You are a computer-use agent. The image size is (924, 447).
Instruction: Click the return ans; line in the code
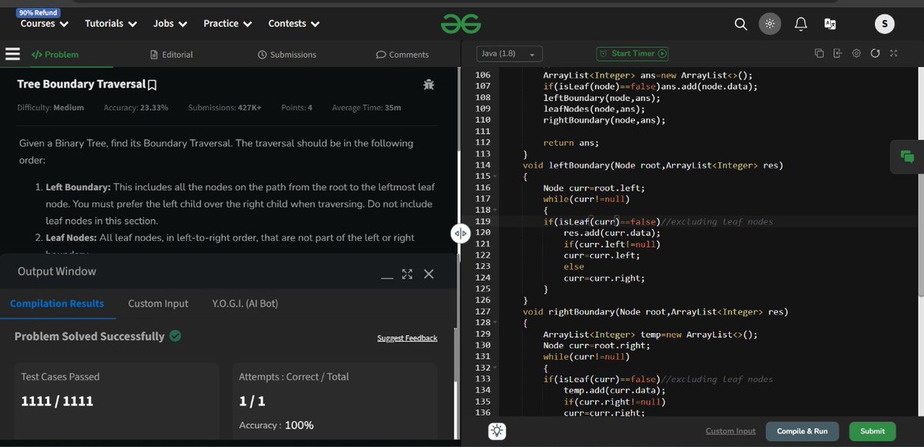tap(571, 142)
